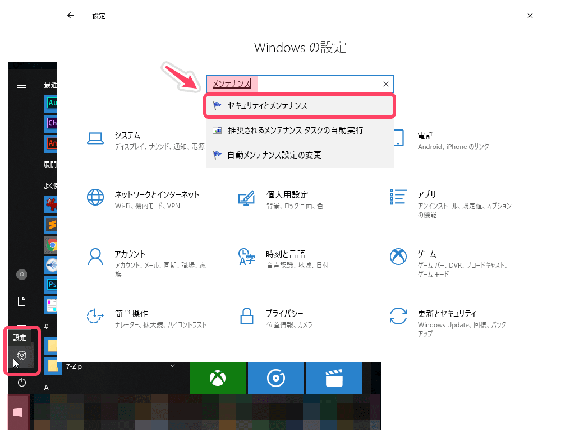Viewport: 561px width, 437px height.
Task: Launch Adobe Photoshop from Start menu list
Action: 51,285
